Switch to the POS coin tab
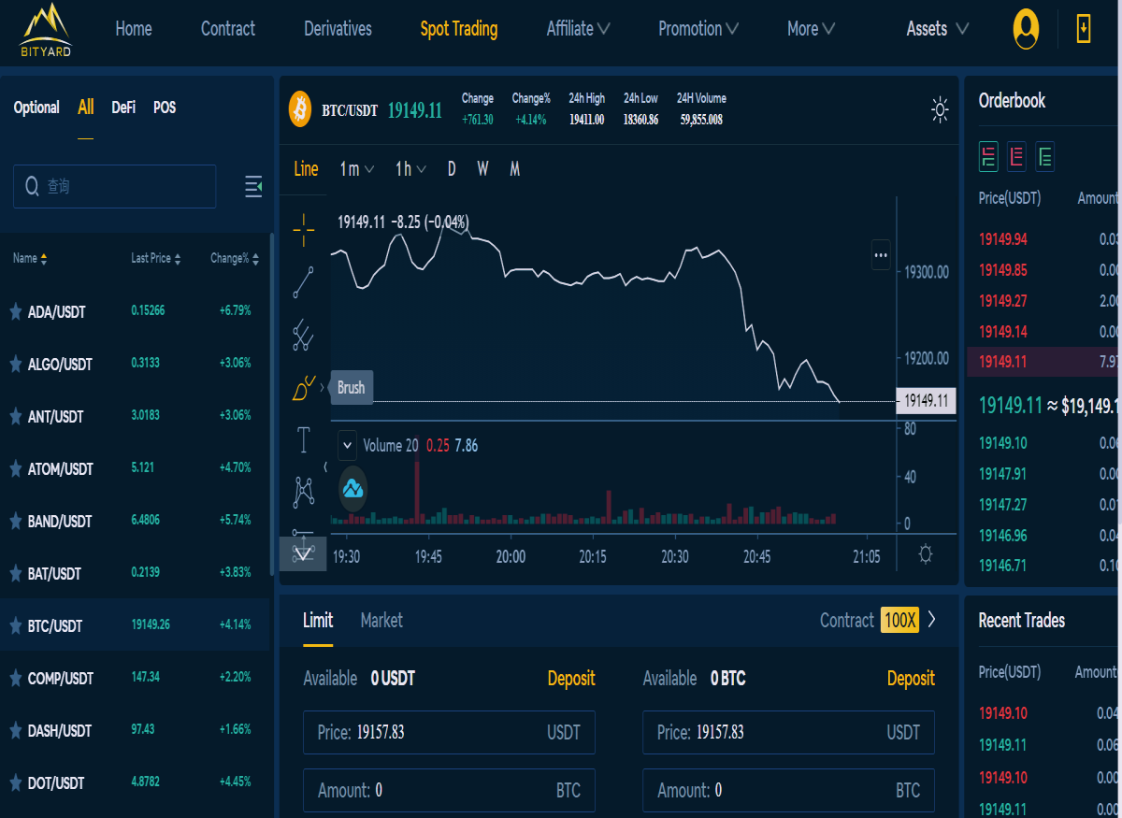 coord(165,108)
